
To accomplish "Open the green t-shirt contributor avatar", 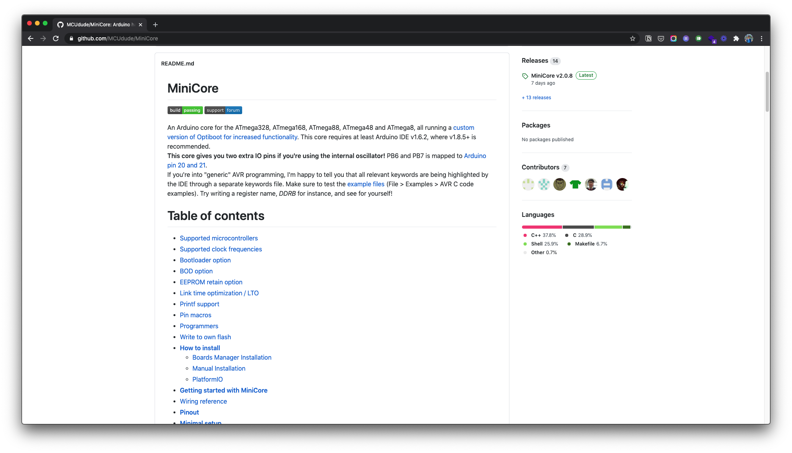I will click(575, 184).
